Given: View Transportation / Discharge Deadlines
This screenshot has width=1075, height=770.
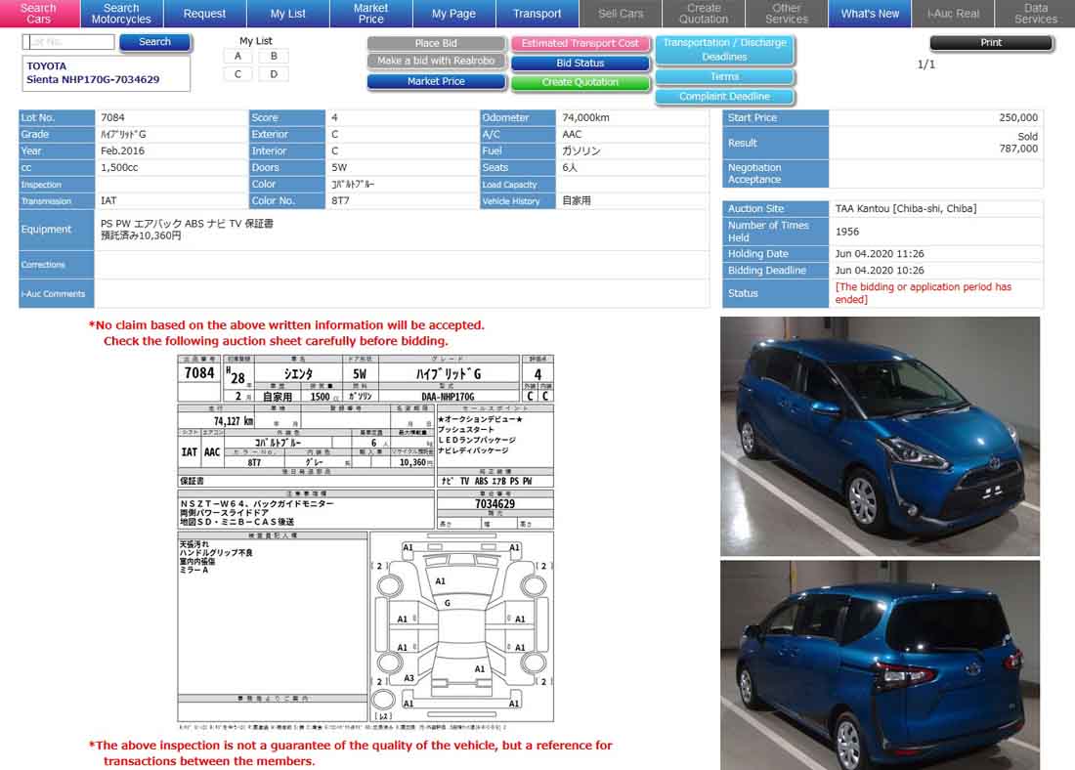Looking at the screenshot, I should pos(725,50).
